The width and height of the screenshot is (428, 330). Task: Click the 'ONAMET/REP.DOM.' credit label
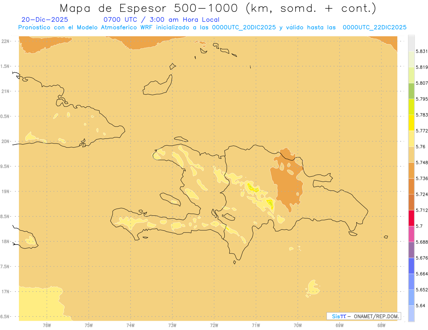[x=376, y=316]
